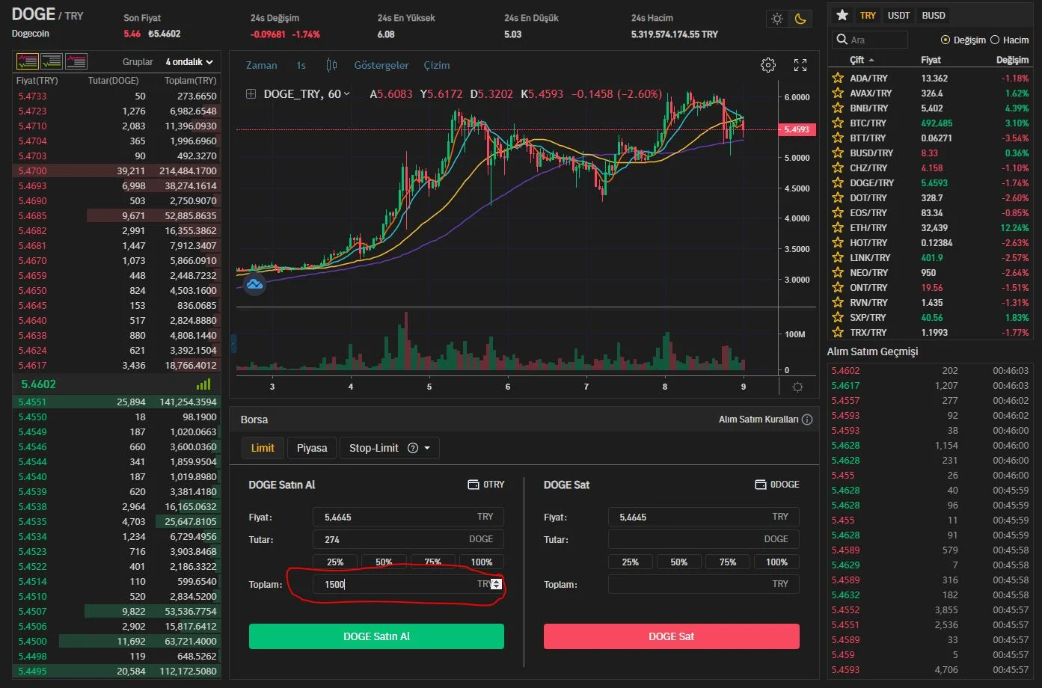This screenshot has width=1042, height=688.
Task: Show buy-orders-only order book view
Action: point(52,61)
